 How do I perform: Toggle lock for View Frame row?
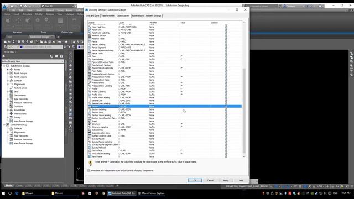point(226,156)
